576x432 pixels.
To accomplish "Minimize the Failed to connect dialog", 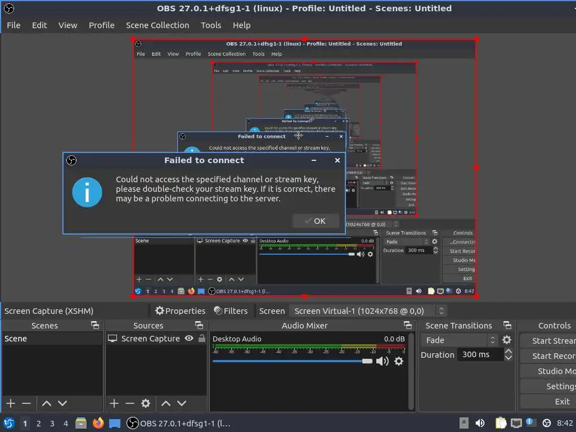I will [x=314, y=160].
